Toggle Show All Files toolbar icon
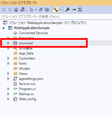The height and width of the screenshot is (116, 112). pyautogui.click(x=47, y=10)
